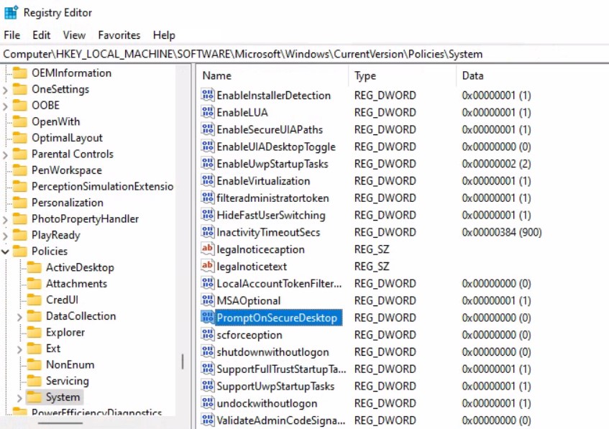Select the NonEnum folder icon
Image resolution: width=609 pixels, height=429 pixels.
point(35,365)
